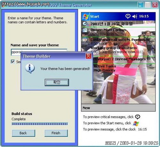Click the information icon in Theme Builder dialog
This screenshot has height=147, width=160.
pos(30,69)
